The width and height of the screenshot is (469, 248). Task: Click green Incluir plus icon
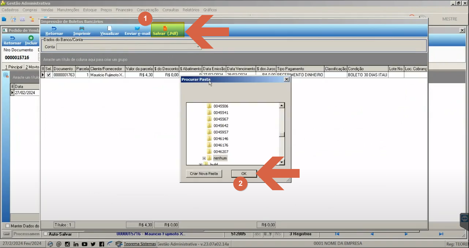coord(31,40)
